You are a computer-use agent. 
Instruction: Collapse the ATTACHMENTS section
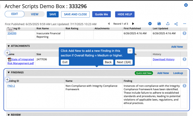click(x=9, y=46)
